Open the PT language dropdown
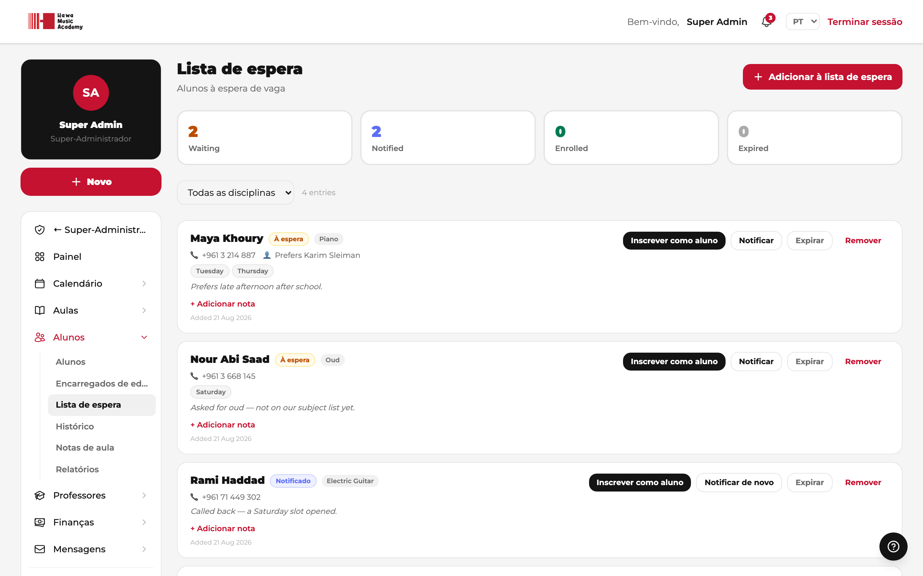Viewport: 923px width, 576px height. [x=802, y=21]
